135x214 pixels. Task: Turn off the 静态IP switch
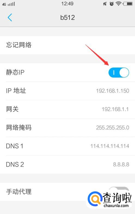119,72
